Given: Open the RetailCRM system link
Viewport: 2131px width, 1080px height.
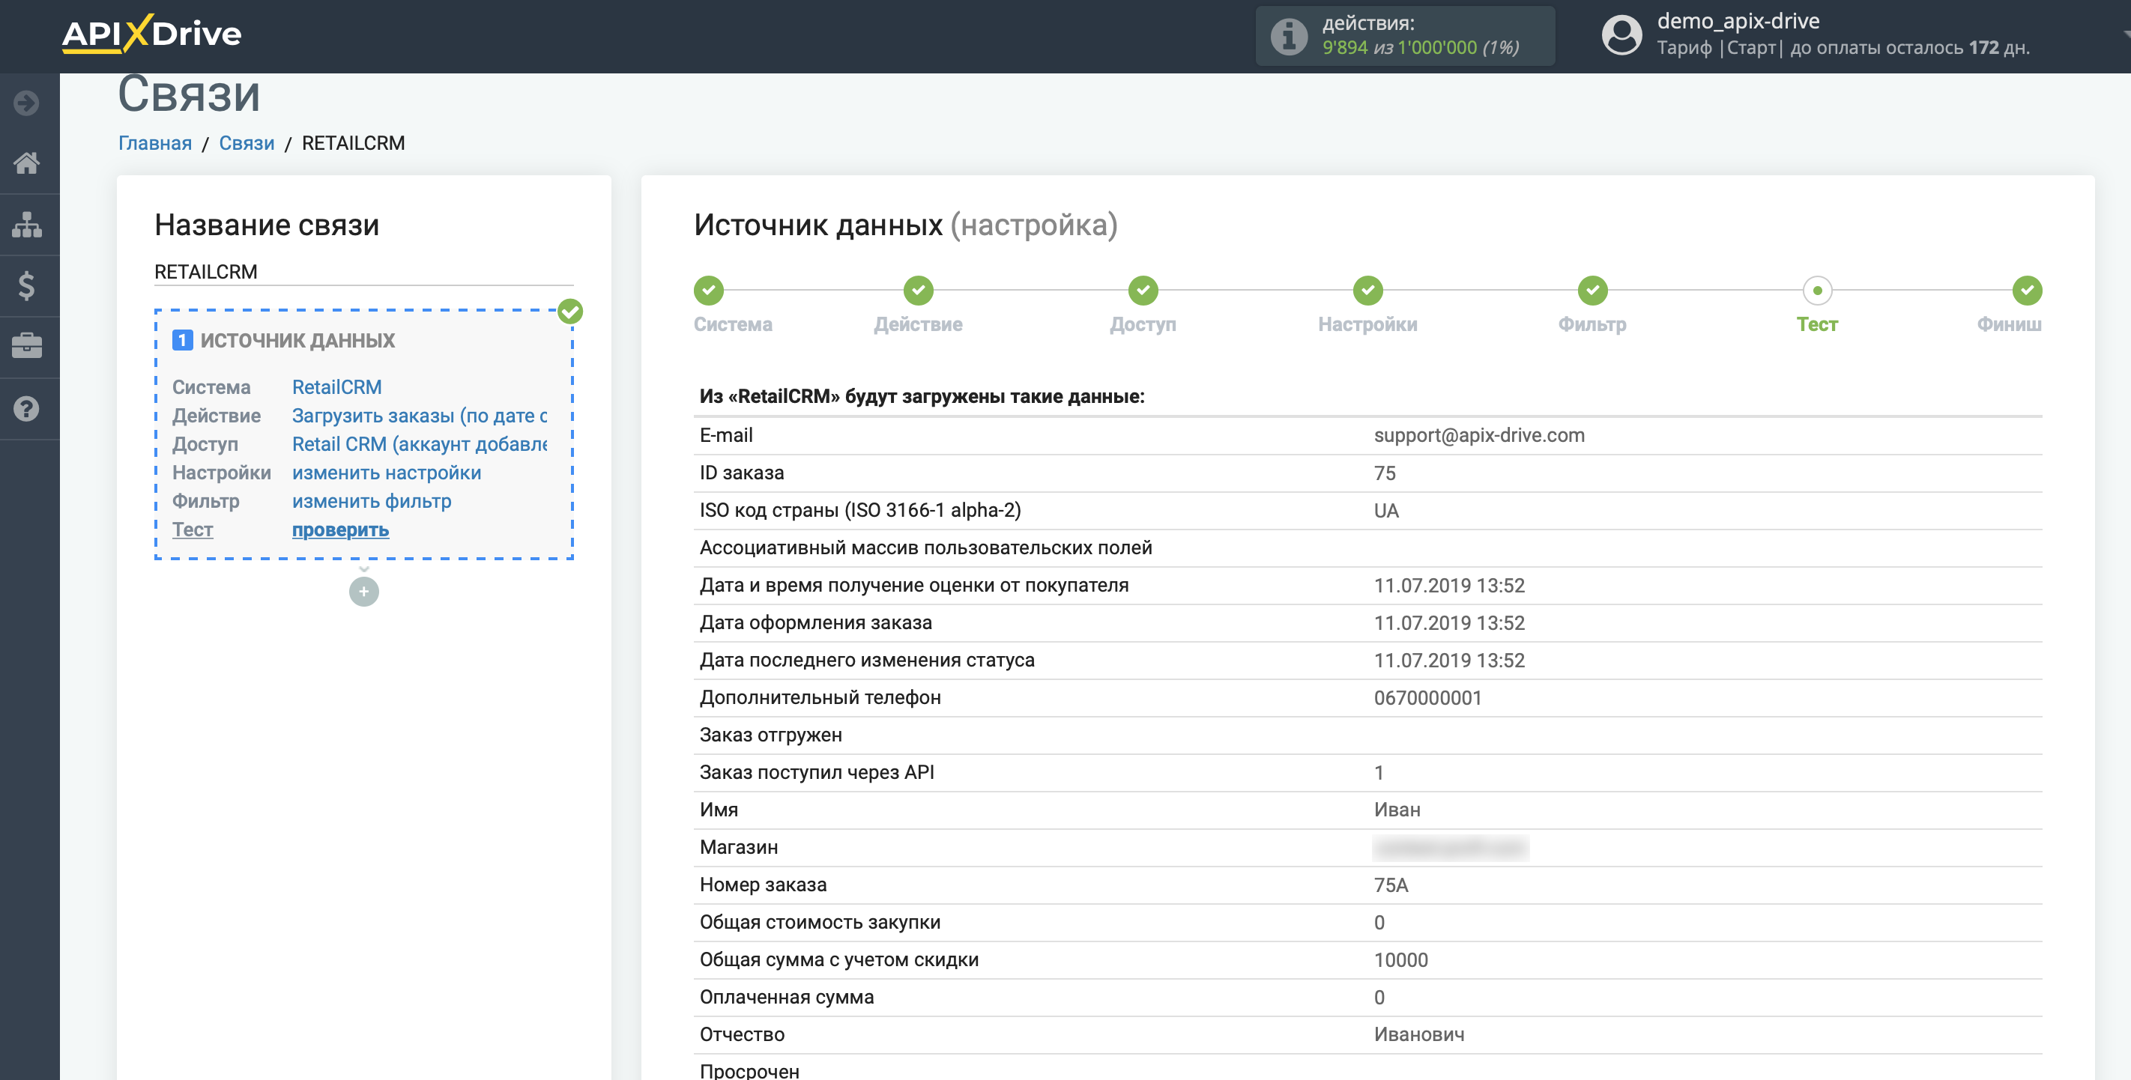Looking at the screenshot, I should [336, 387].
